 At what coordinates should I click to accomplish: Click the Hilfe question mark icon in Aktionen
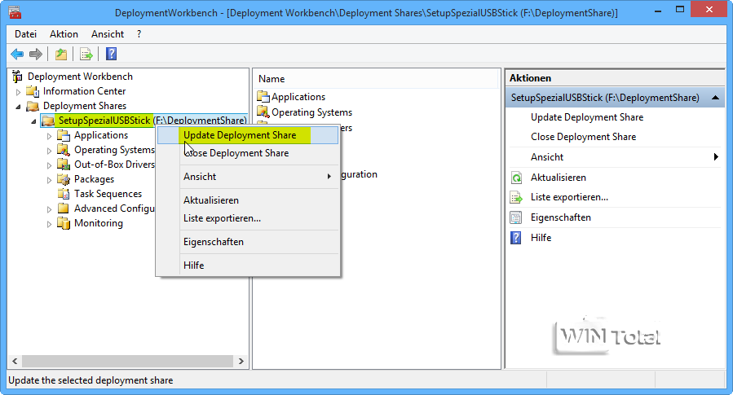click(x=516, y=238)
